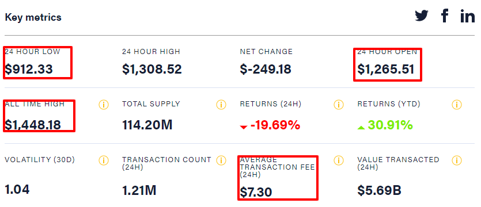Open info icon for All Time High
Viewport: 481px width, 207px height.
click(x=104, y=105)
